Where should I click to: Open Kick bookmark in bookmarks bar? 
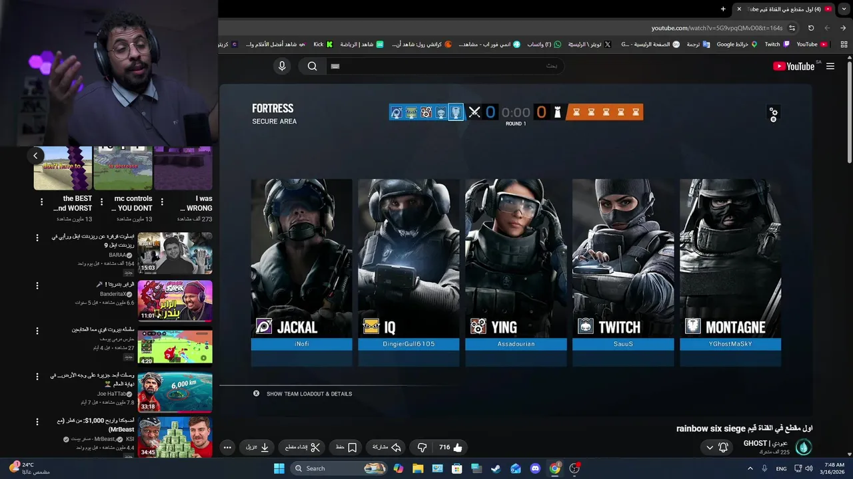tap(323, 45)
